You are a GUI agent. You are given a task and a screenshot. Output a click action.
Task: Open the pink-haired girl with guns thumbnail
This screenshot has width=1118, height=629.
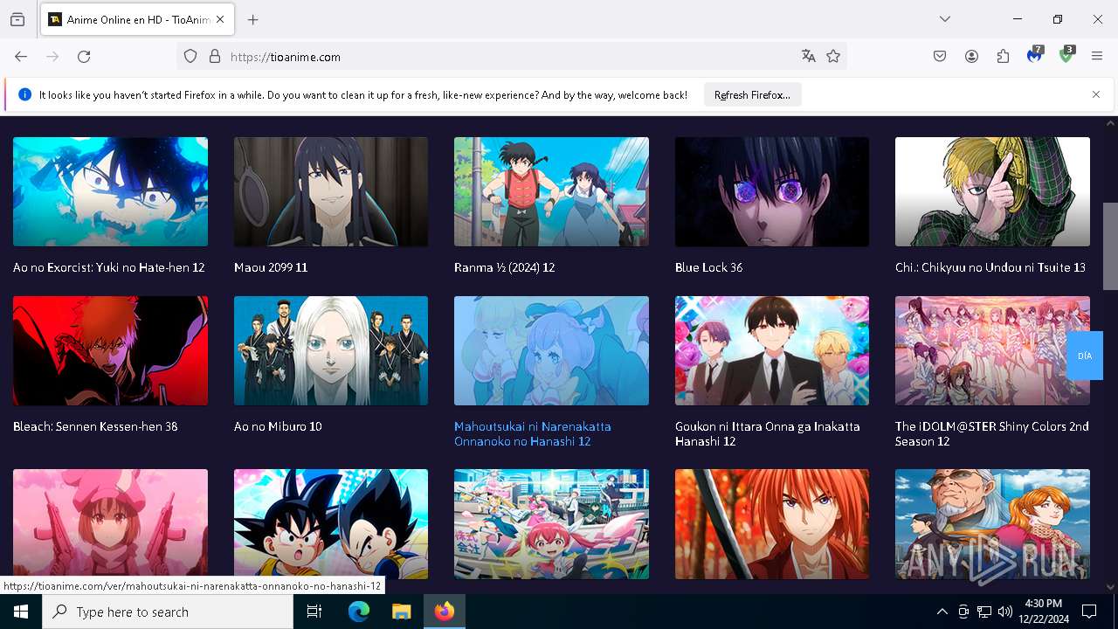tap(110, 524)
